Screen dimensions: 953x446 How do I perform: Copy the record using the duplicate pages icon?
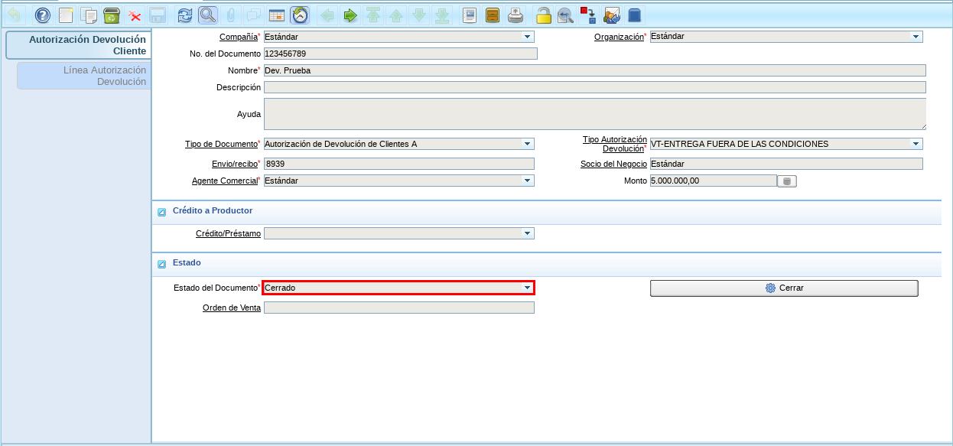89,15
